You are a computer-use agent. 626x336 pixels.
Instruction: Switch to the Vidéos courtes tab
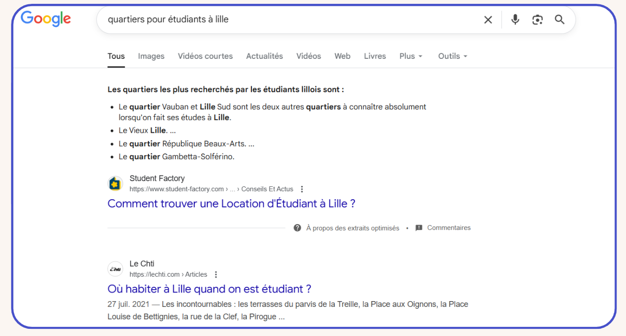point(205,56)
